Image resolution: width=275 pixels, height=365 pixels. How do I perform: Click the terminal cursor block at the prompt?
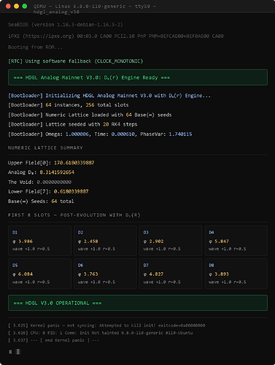(x=18, y=352)
